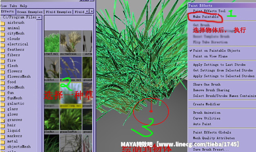Viewport: 256px width, 152px height.
Task: Select the glass folder entry
Action: (x=13, y=109)
